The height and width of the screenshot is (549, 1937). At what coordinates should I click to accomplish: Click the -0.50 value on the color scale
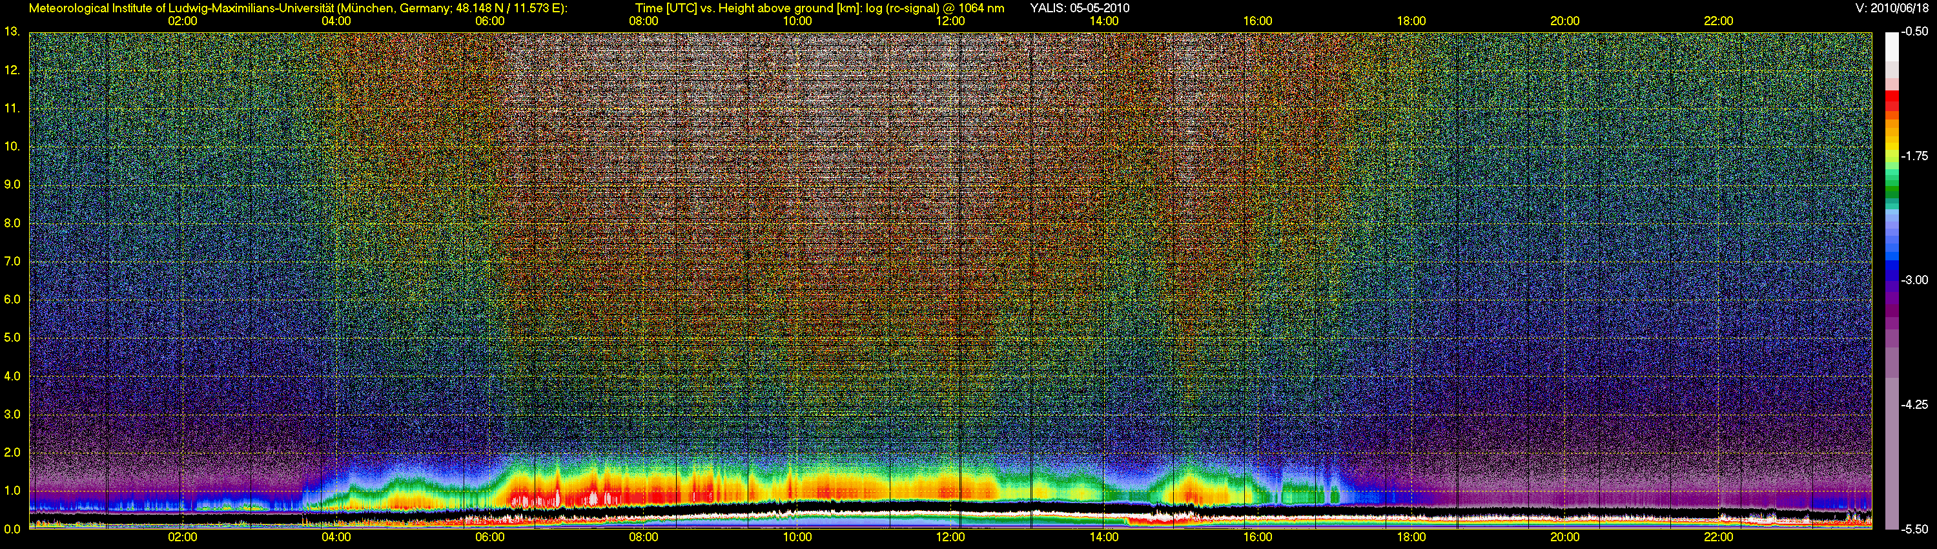tap(1916, 32)
